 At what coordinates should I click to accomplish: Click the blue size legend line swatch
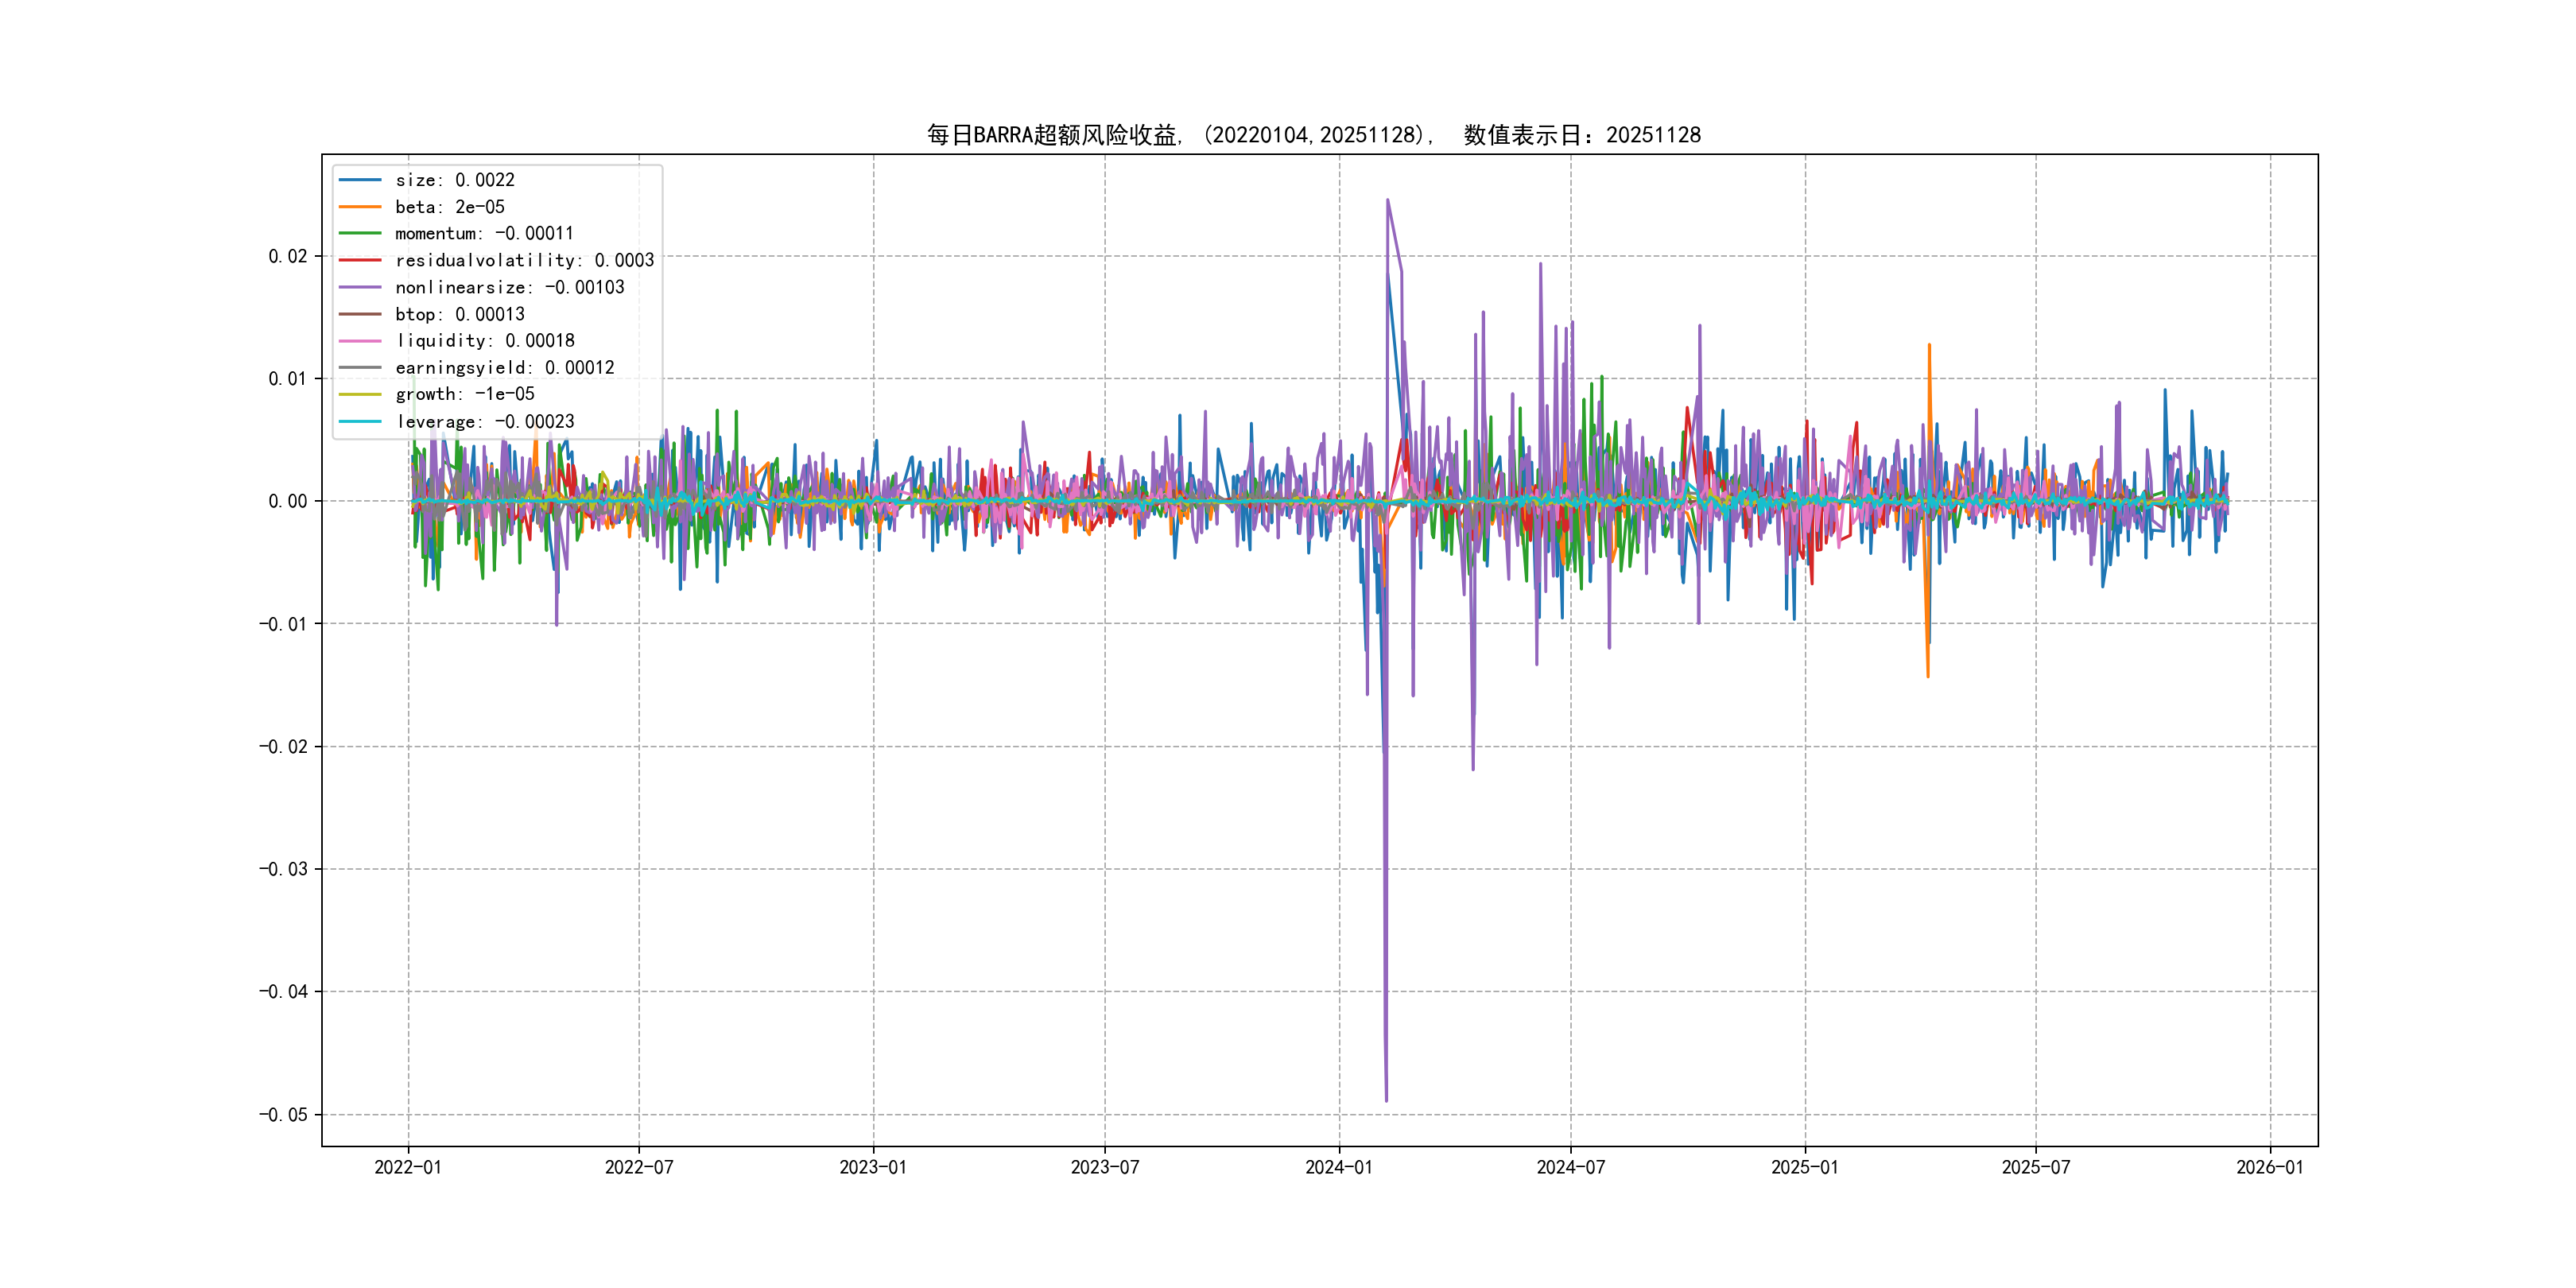360,180
